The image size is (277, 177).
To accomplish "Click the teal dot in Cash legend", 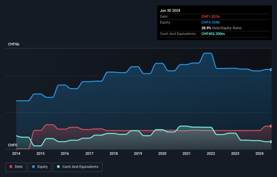I will pos(58,167).
